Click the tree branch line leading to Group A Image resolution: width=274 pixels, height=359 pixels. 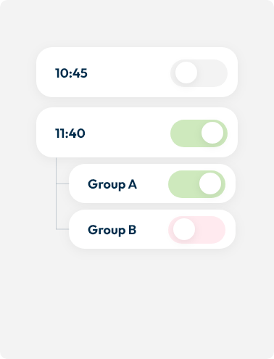(x=62, y=183)
